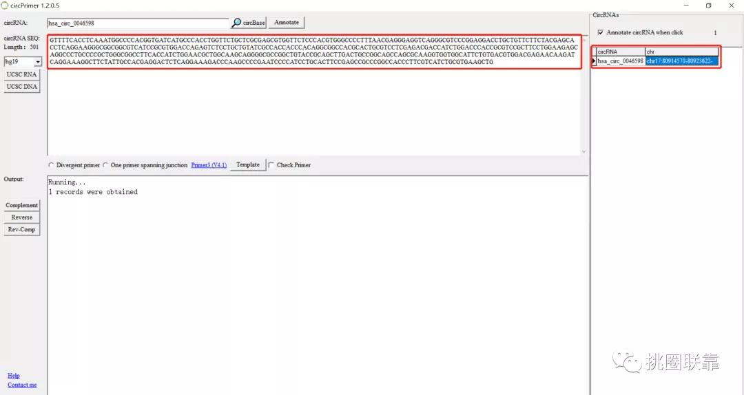
Task: Click the UCSC DNA button
Action: pyautogui.click(x=21, y=87)
